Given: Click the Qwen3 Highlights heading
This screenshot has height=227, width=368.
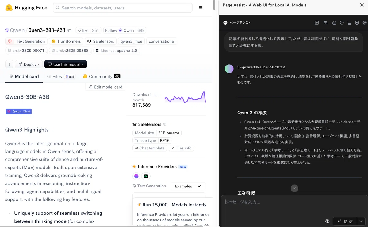Looking at the screenshot, I should (27, 130).
